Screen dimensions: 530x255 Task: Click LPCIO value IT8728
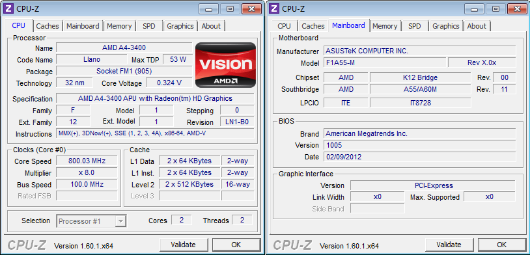click(420, 103)
